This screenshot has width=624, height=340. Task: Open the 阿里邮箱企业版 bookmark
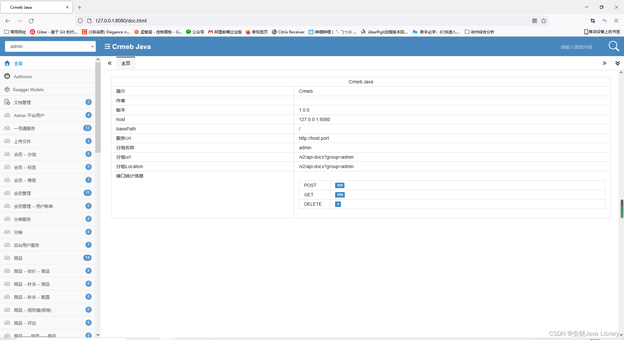(225, 32)
